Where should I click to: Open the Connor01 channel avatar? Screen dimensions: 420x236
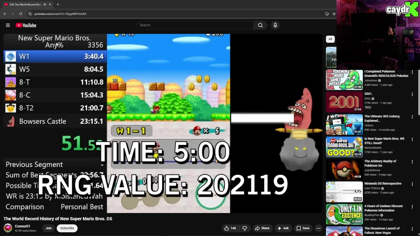coord(8,228)
